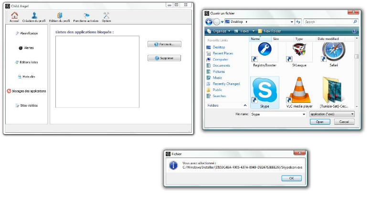Viewport: 382px width, 208px height.
Task: Open Documents in Favorite Links
Action: (218, 65)
